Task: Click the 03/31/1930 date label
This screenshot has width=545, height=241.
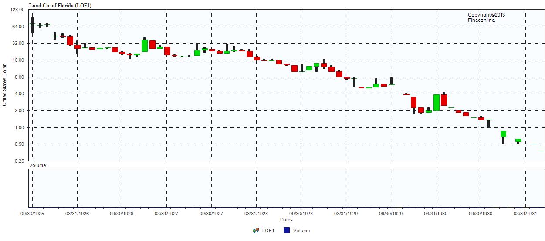Action: tap(436, 214)
